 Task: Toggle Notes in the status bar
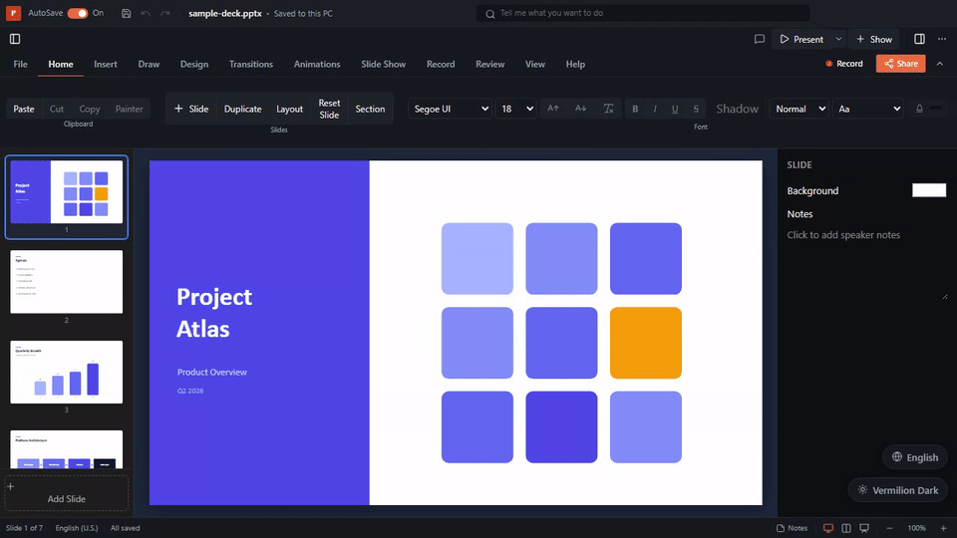coord(793,528)
